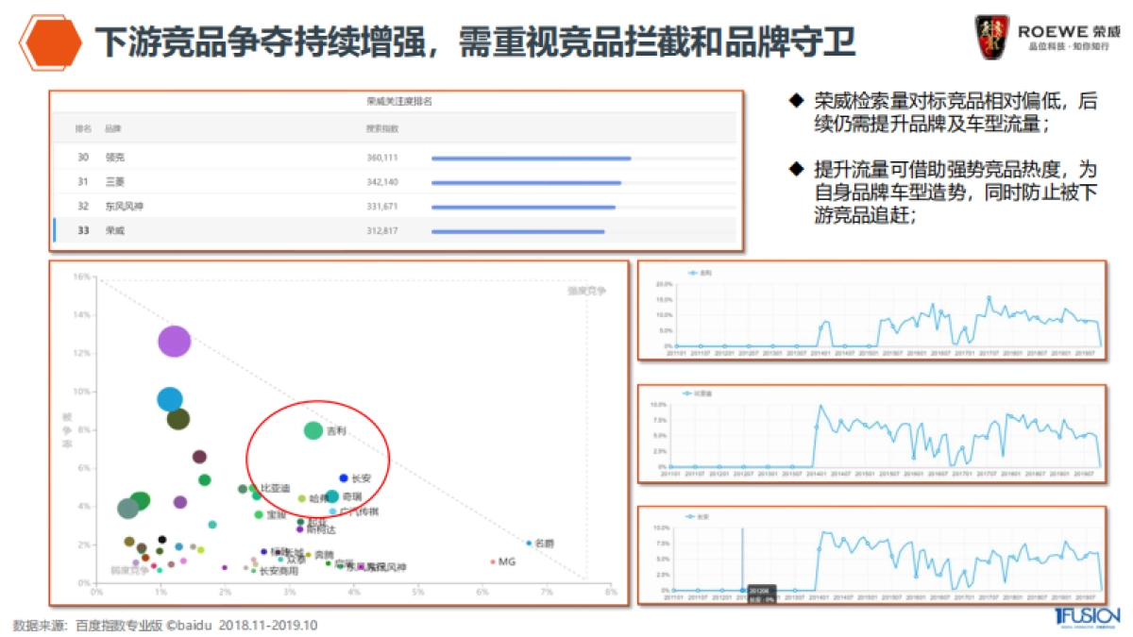Click the ROEWE shield logo
Viewport: 1133px width, 637px height.
(993, 33)
